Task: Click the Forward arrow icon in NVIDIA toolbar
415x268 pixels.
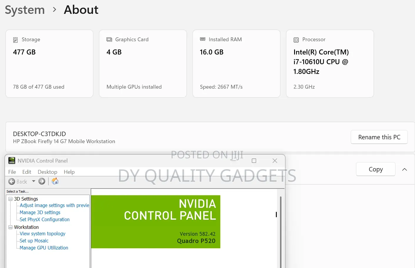Action: tap(42, 181)
